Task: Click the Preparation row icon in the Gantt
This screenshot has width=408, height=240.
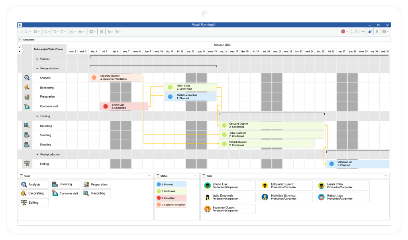Action: tap(27, 97)
